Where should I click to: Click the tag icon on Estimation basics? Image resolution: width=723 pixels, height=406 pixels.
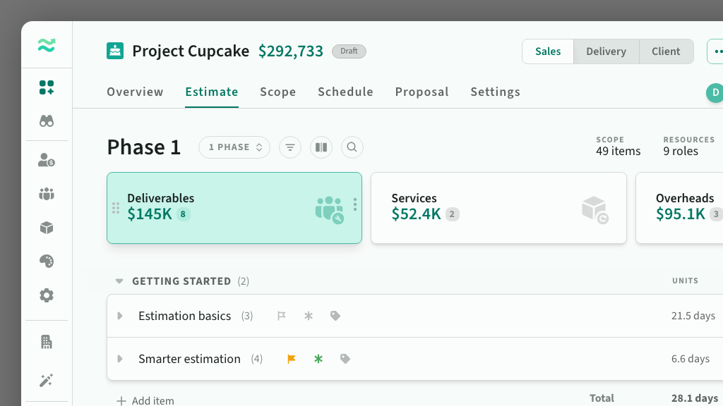tap(335, 316)
